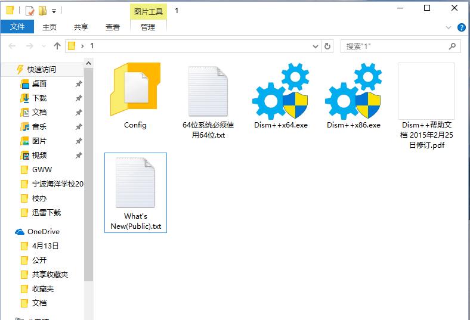Go up one folder level
This screenshot has width=470, height=320.
pyautogui.click(x=57, y=46)
